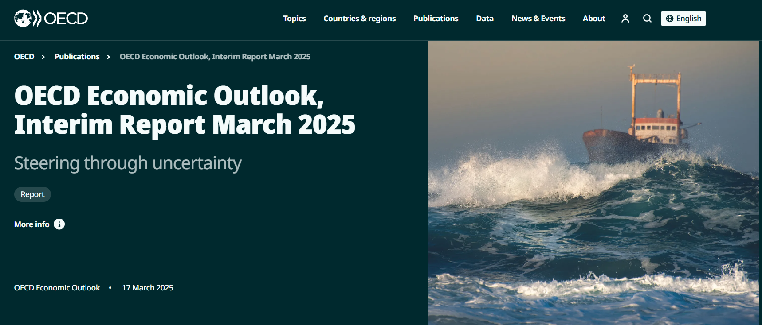This screenshot has width=762, height=325.
Task: Open the OECD Economic Outlook series link
Action: [57, 288]
